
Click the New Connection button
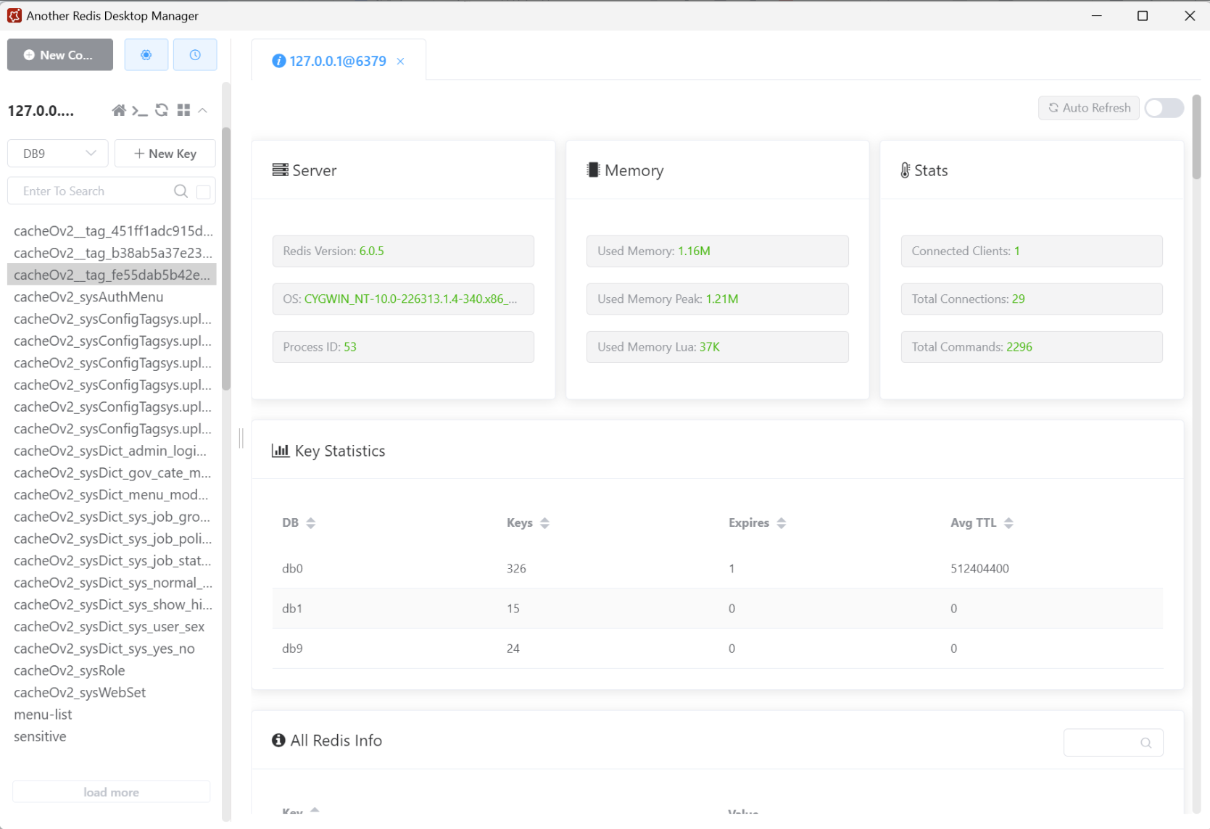pyautogui.click(x=60, y=55)
